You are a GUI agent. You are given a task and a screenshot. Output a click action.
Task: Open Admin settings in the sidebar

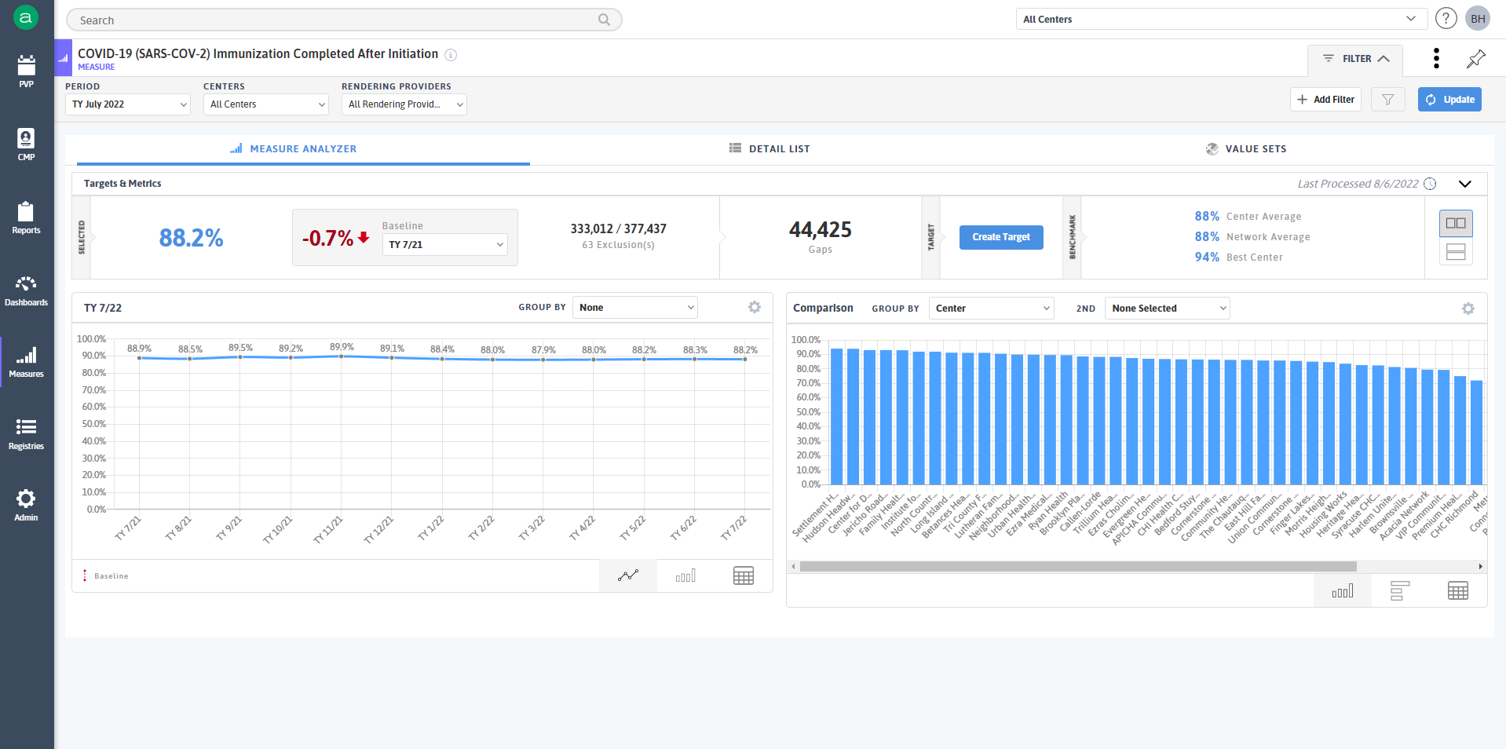tap(27, 506)
